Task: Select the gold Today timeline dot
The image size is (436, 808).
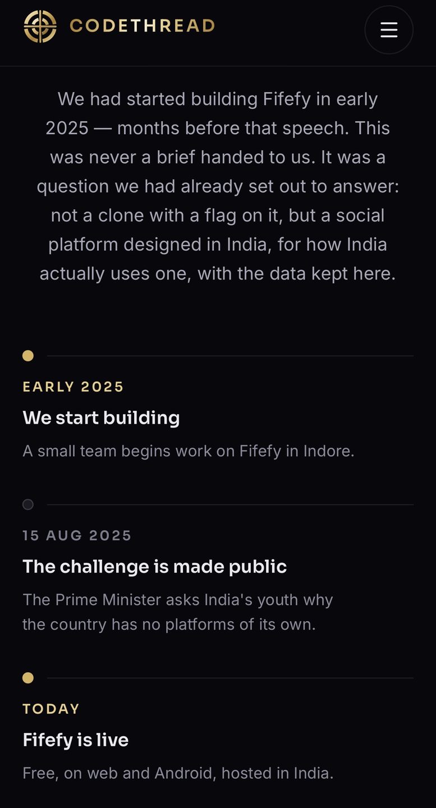Action: point(28,678)
